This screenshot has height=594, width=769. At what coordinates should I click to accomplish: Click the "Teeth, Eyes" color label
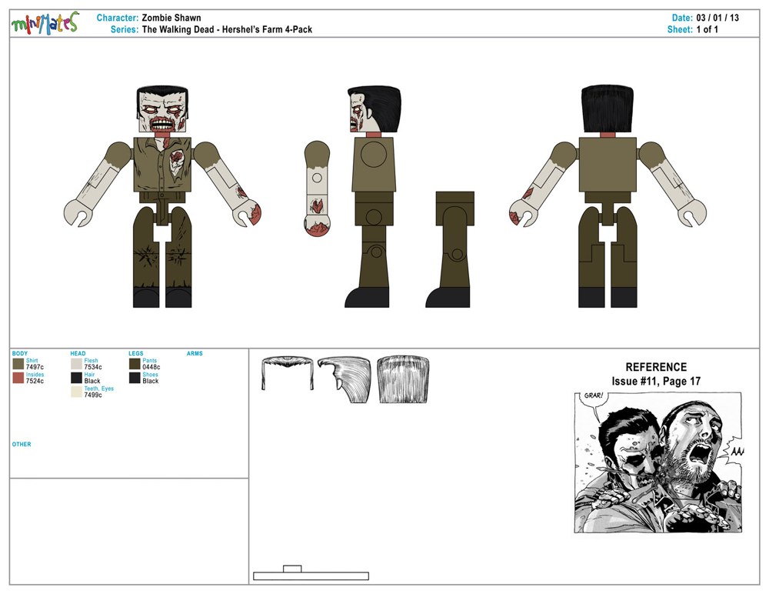coord(99,389)
